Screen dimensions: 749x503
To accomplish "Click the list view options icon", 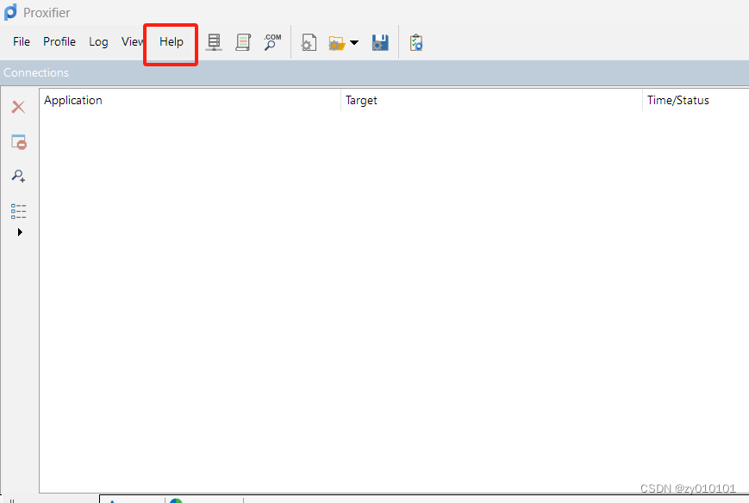I will tap(19, 211).
